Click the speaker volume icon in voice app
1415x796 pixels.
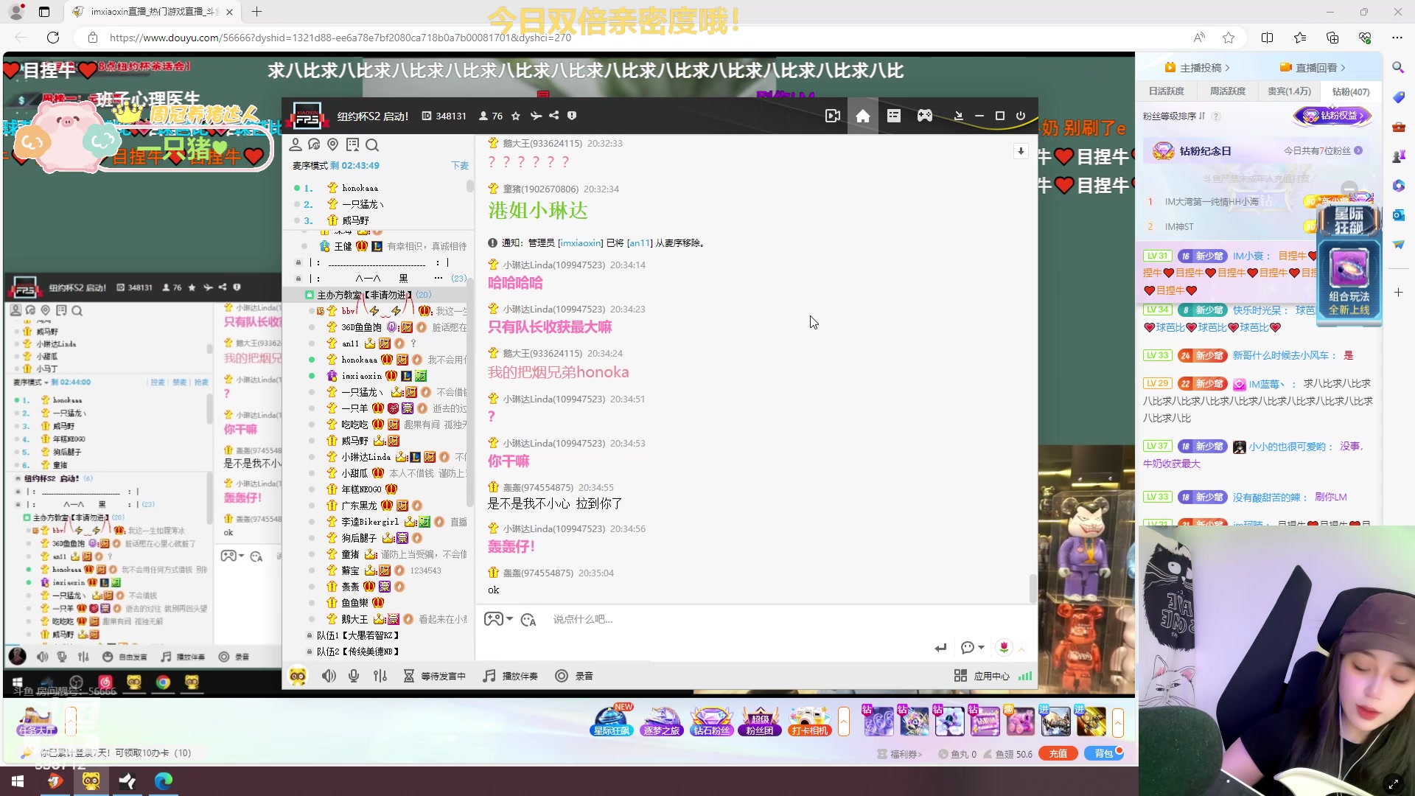click(x=329, y=675)
